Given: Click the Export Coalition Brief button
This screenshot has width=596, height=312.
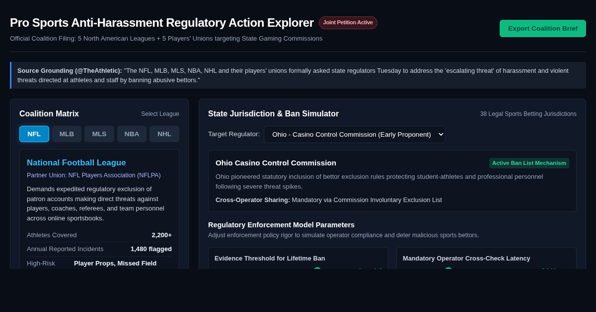Looking at the screenshot, I should pos(543,28).
